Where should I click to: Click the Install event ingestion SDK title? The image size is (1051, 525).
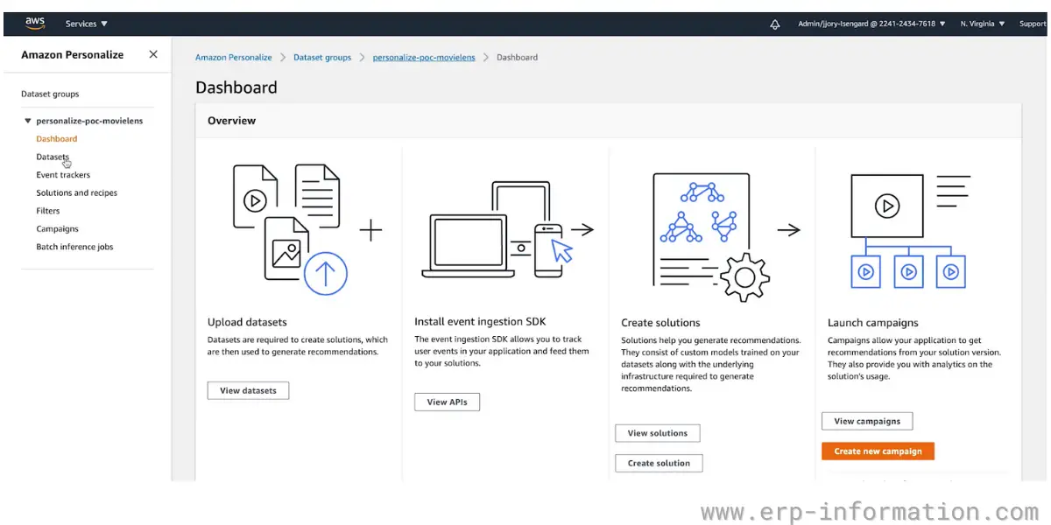pos(480,322)
